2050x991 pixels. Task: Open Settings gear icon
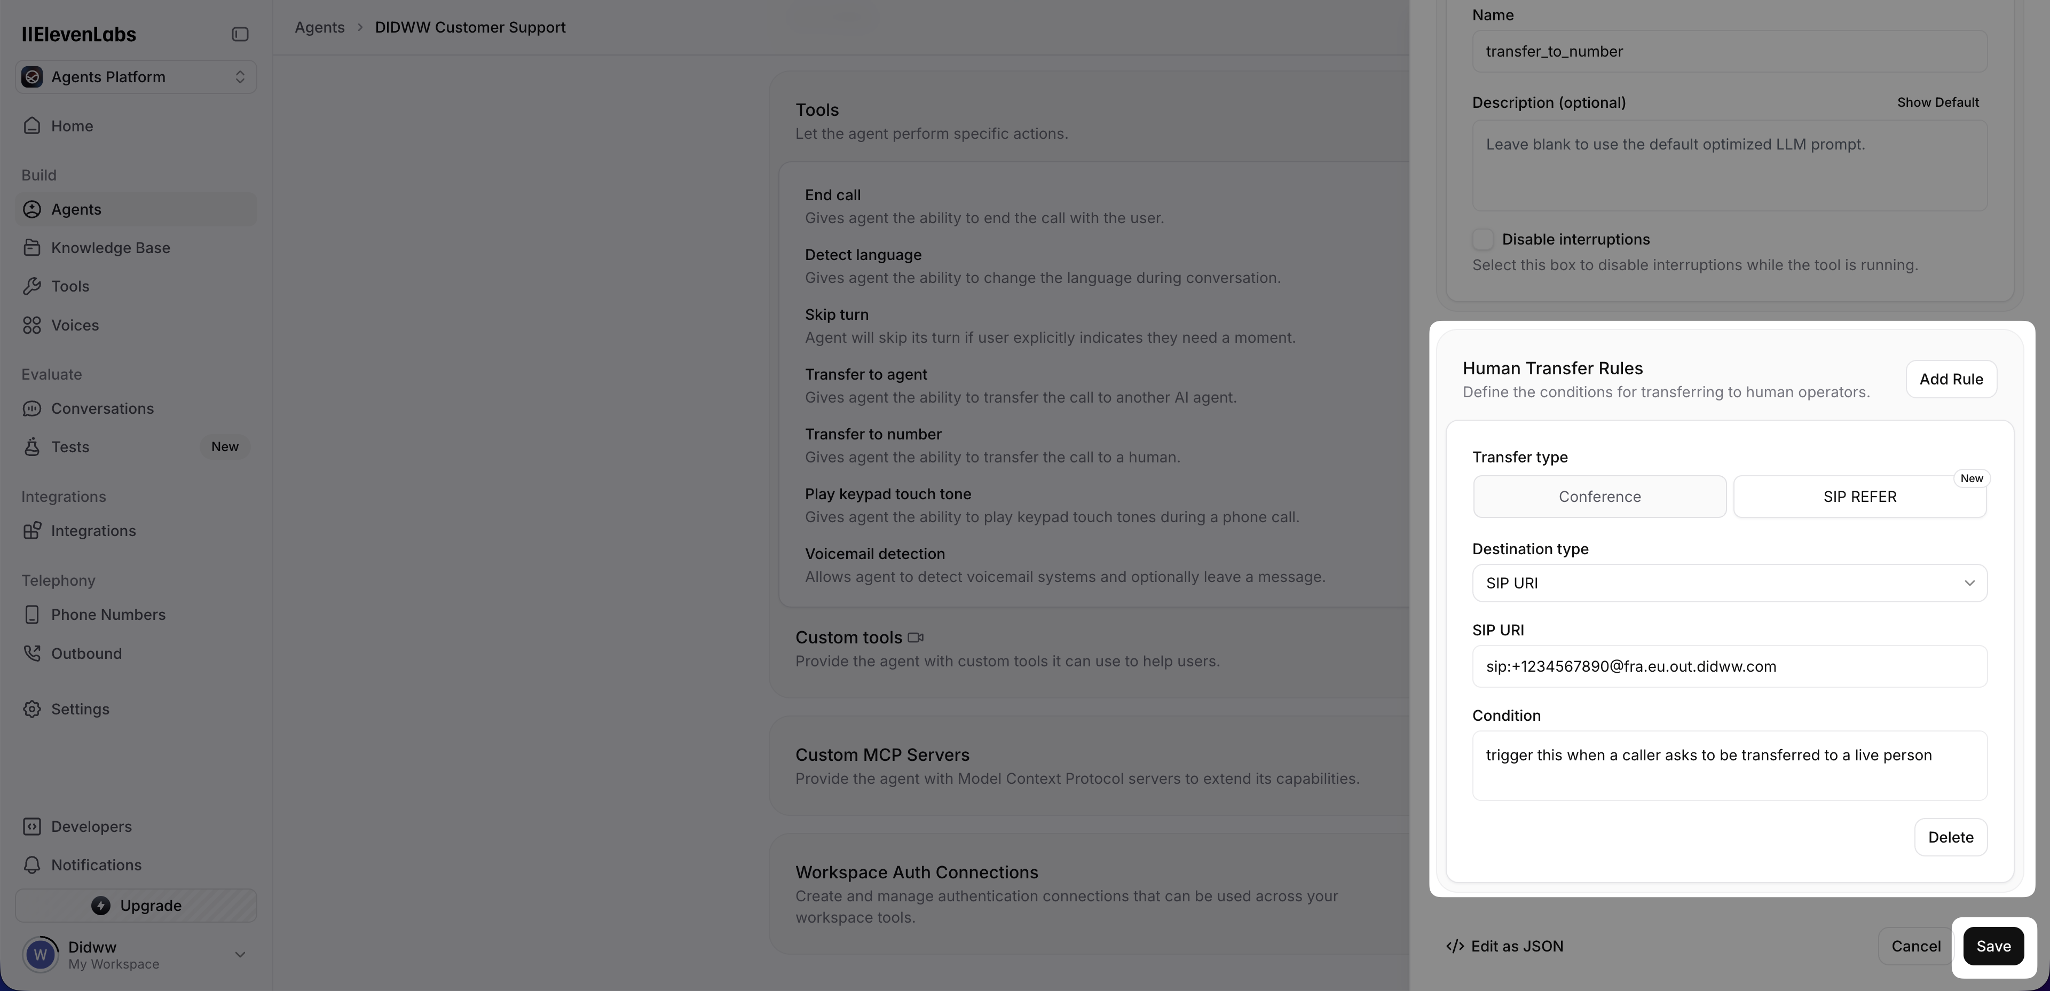pos(32,709)
